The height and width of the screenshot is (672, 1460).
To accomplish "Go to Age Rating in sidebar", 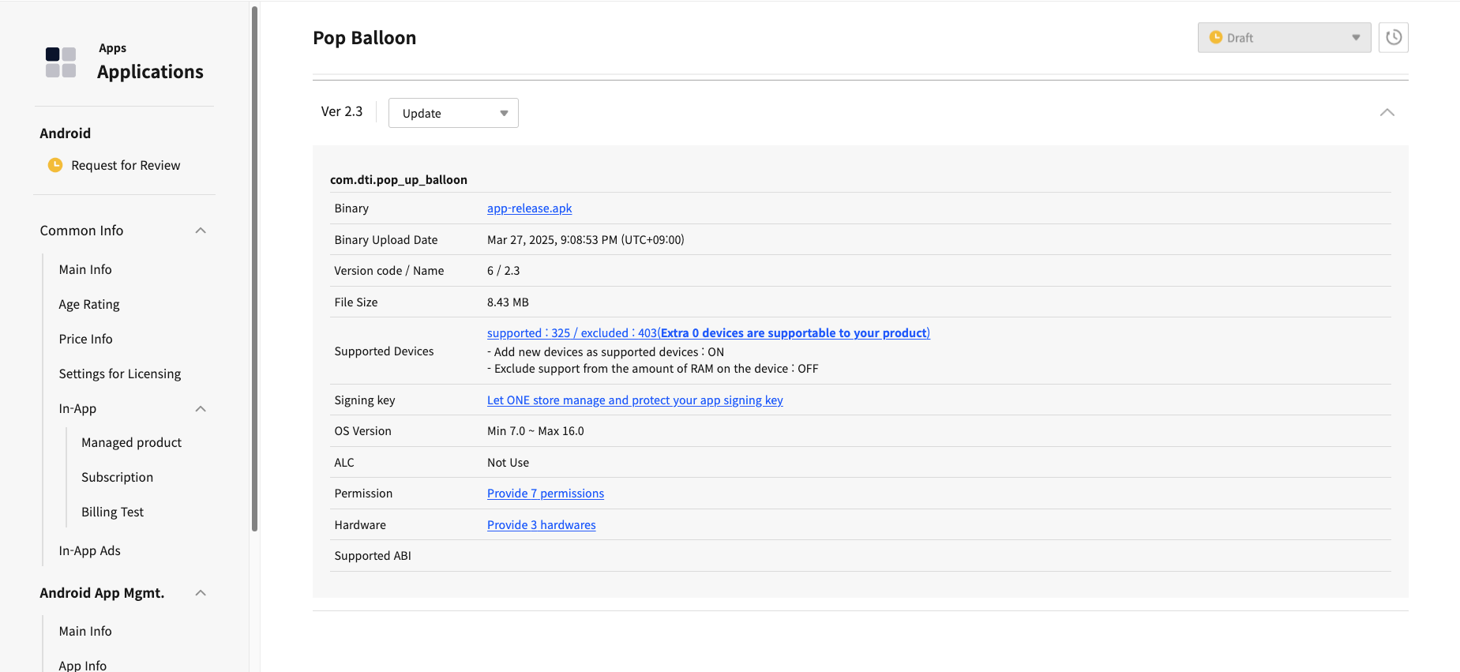I will [x=89, y=305].
